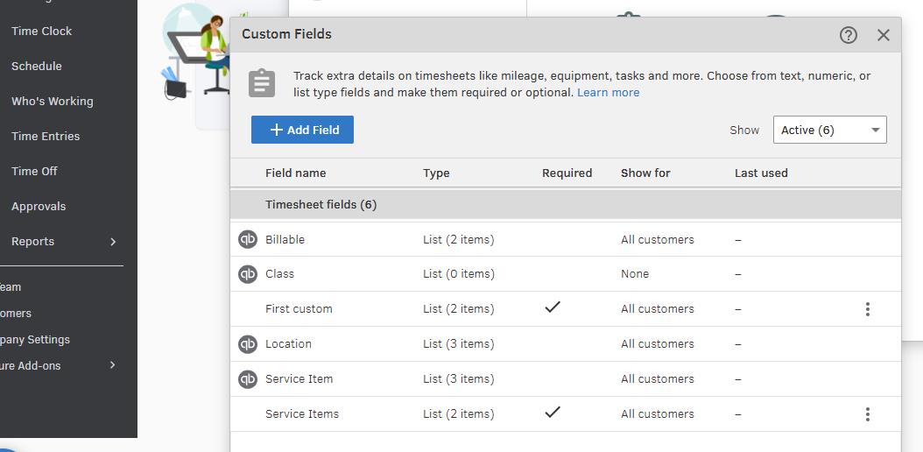Viewport: 923px width, 452px height.
Task: Go to Time Clock in sidebar
Action: click(x=42, y=32)
